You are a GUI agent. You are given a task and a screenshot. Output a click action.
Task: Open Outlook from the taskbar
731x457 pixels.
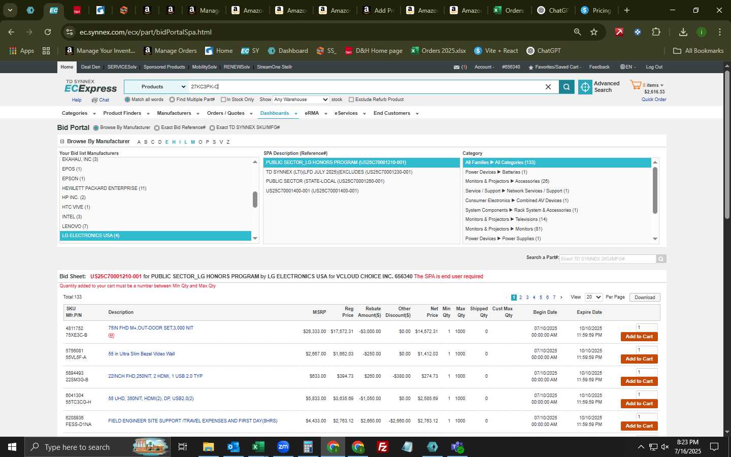point(234,447)
